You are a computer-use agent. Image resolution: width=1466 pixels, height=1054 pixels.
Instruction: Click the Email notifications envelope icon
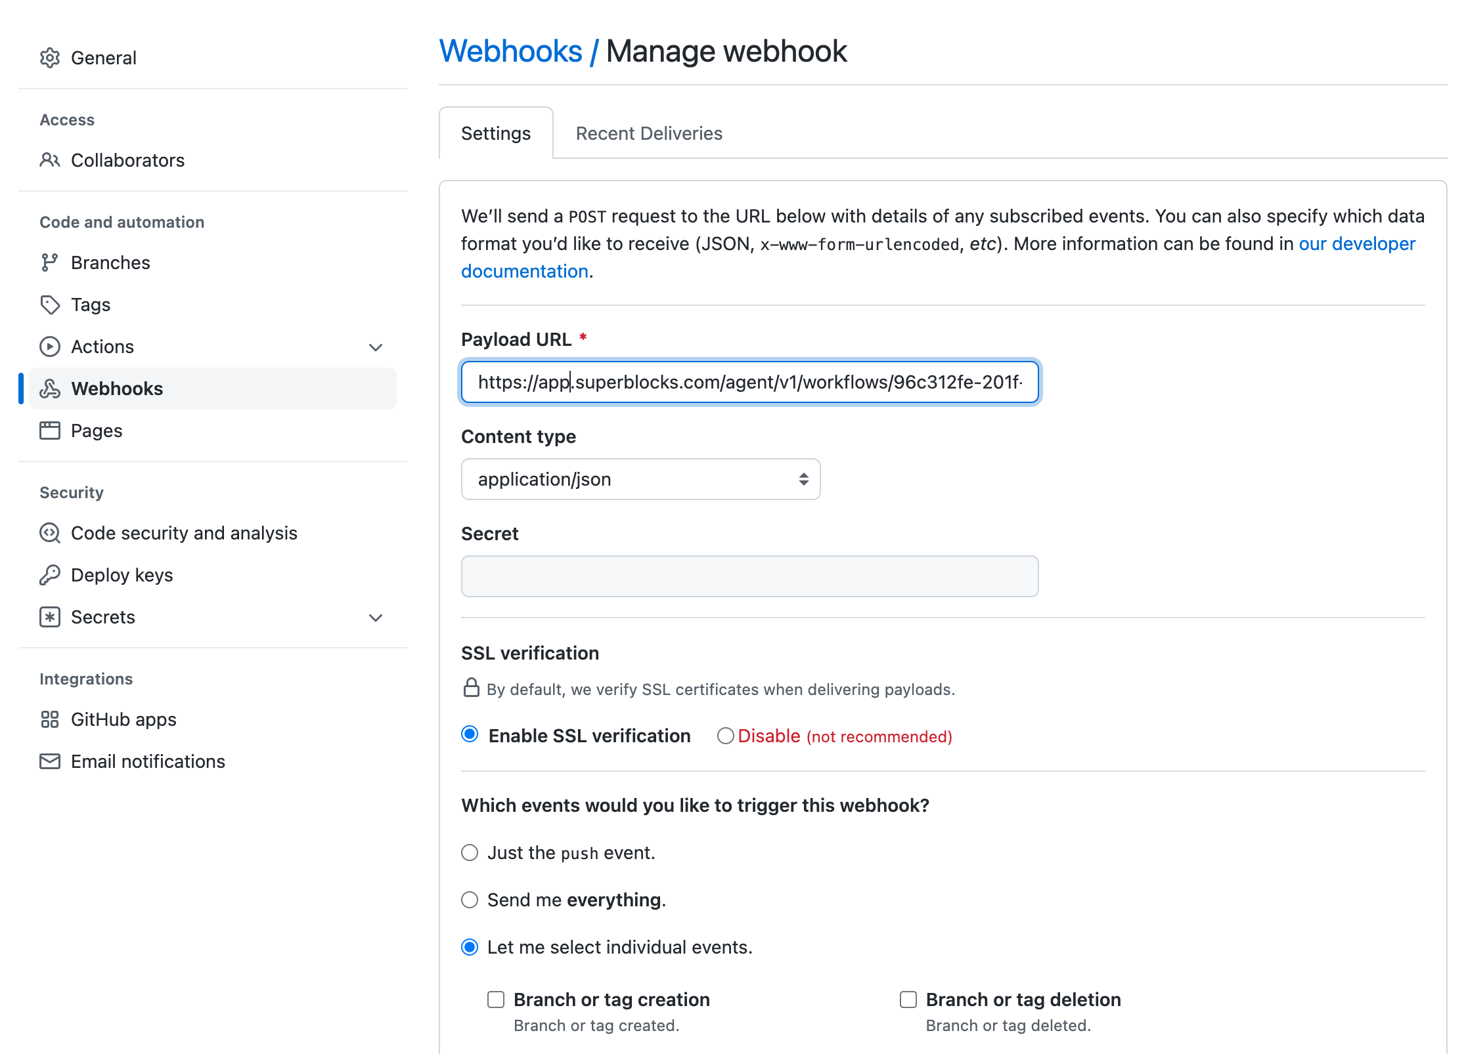[51, 761]
